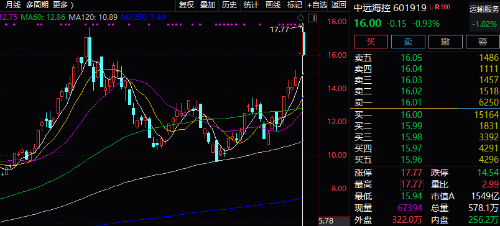Add stock via +自选 button
The image size is (500, 226).
[317, 5]
